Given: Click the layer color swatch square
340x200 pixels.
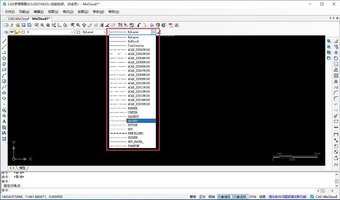Looking at the screenshot, I should pyautogui.click(x=23, y=32).
